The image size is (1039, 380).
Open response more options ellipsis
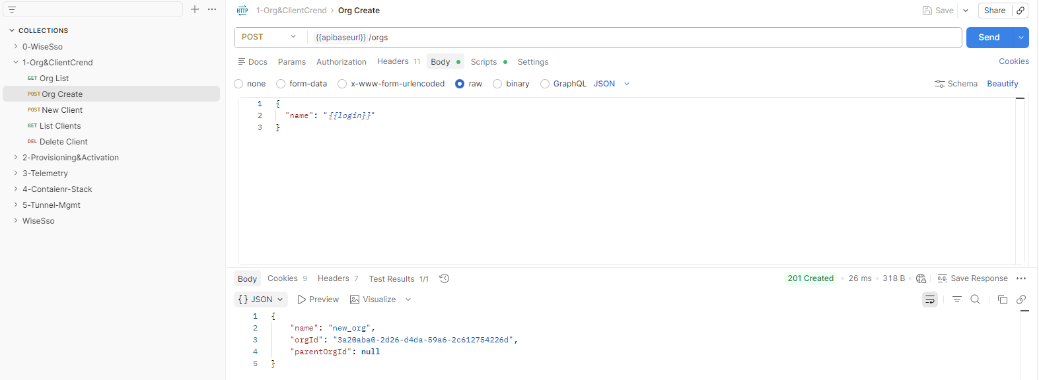[1021, 278]
